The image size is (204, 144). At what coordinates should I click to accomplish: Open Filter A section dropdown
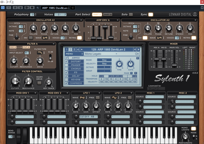tap(53, 44)
